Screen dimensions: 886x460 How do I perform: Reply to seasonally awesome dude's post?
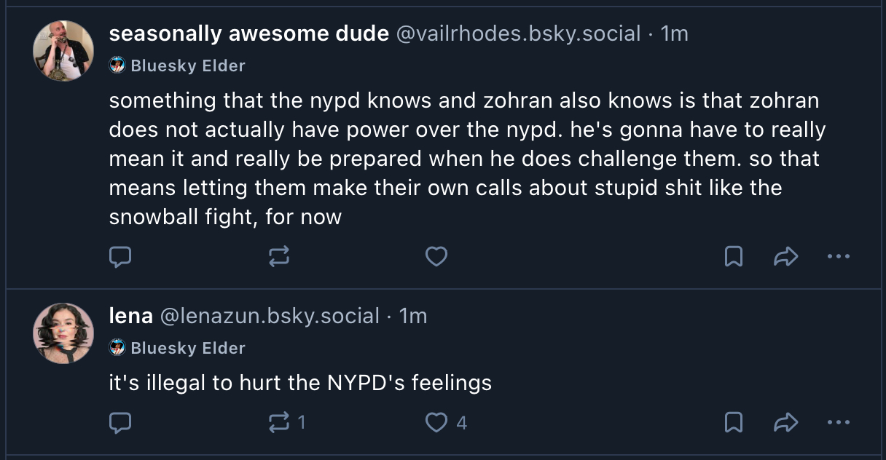point(120,256)
